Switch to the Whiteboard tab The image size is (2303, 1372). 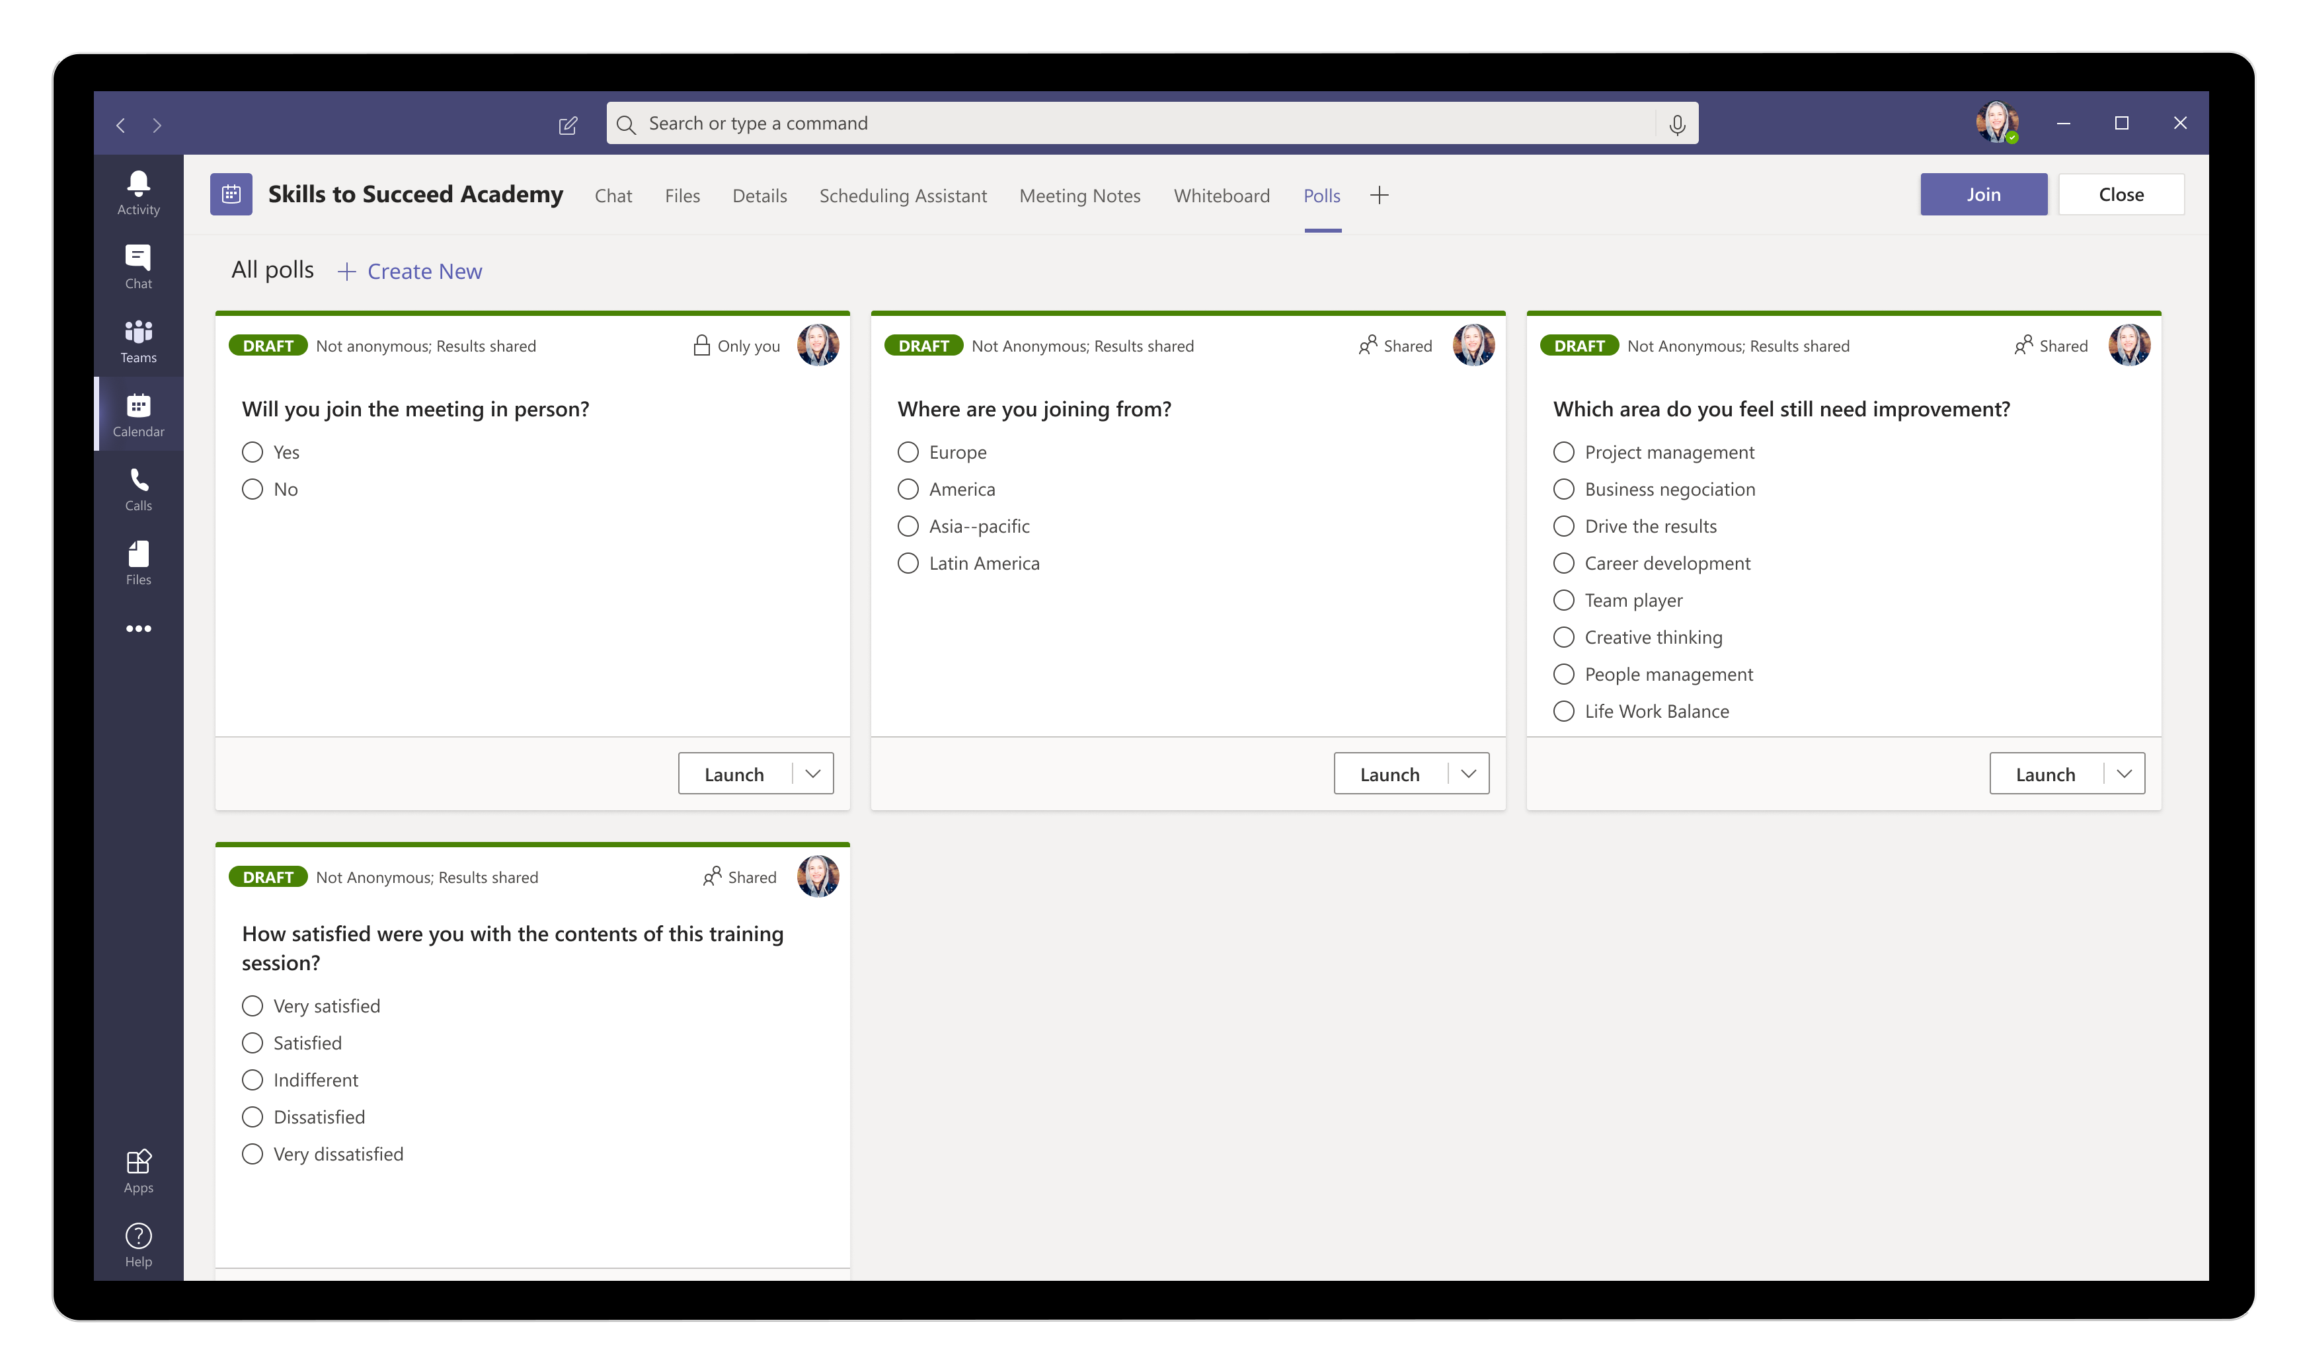1222,195
